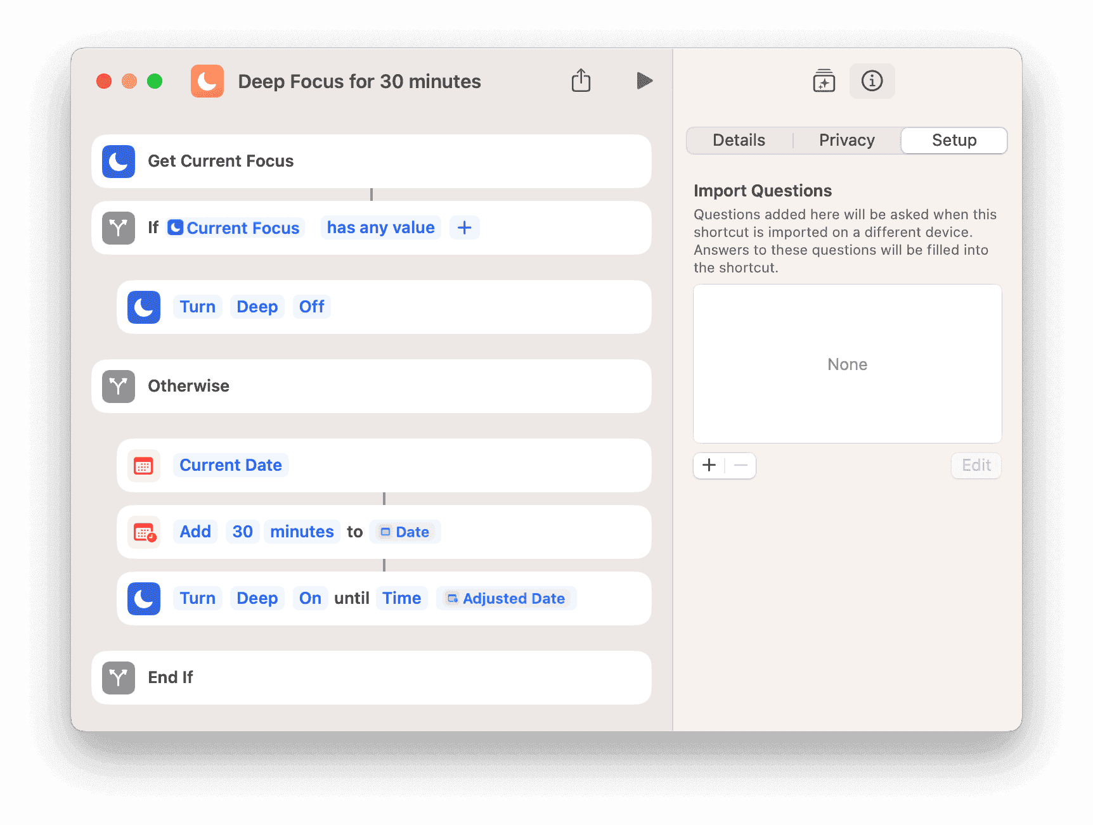Toggle the shortcut info inspector icon
Viewport: 1093px width, 825px height.
(872, 81)
